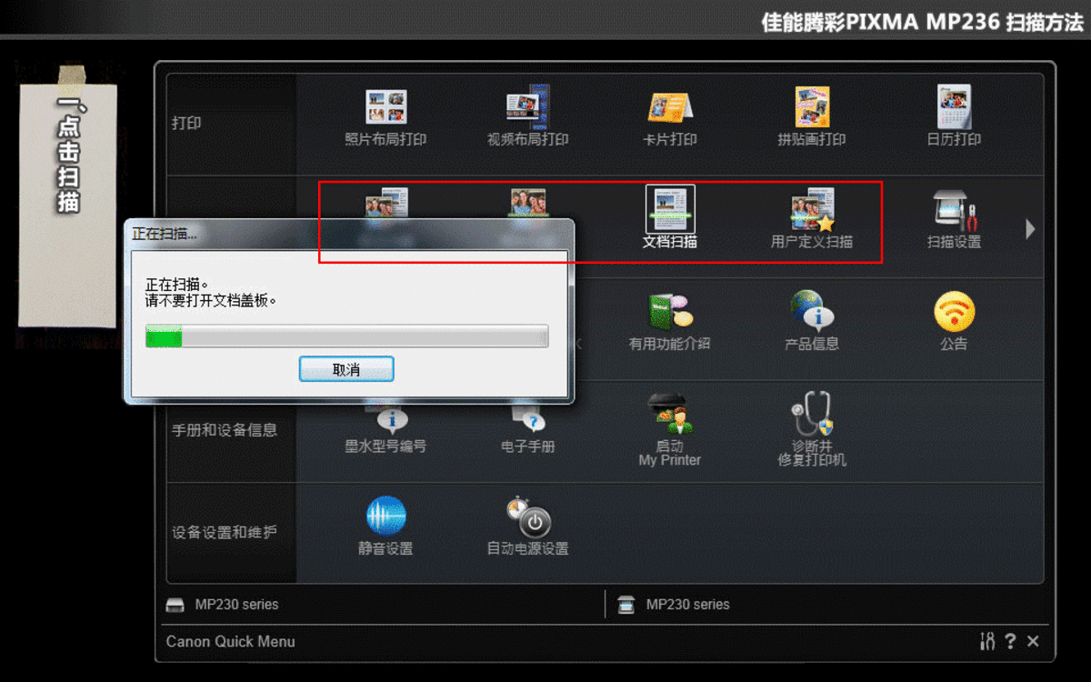This screenshot has width=1091, height=682.
Task: Select the 打印 category label
Action: coord(186,124)
